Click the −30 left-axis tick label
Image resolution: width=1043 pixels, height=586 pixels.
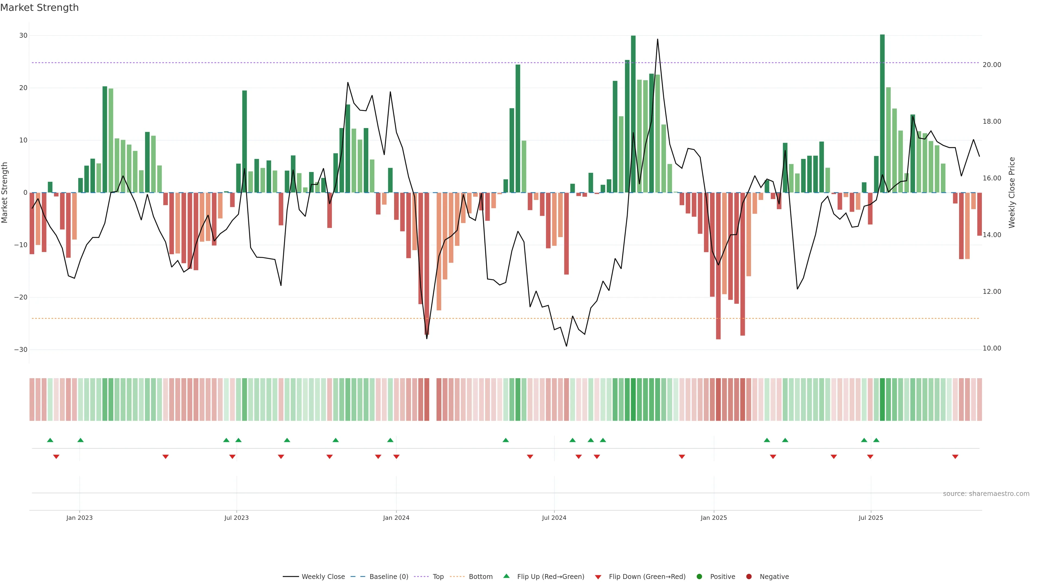(x=21, y=349)
